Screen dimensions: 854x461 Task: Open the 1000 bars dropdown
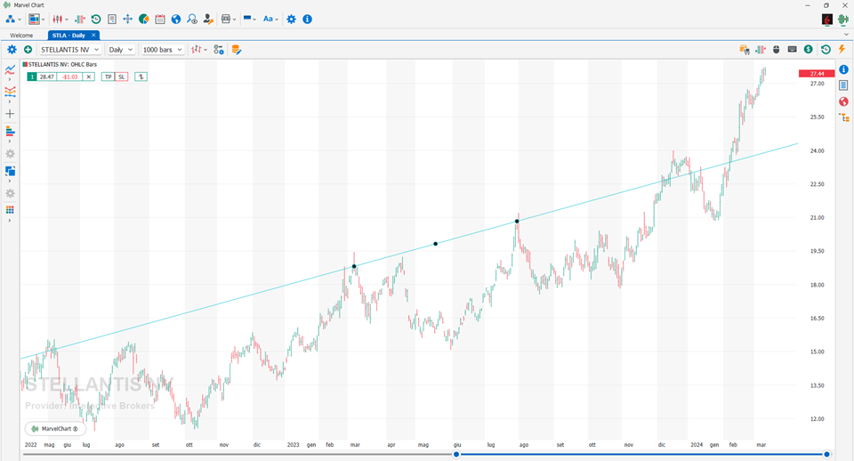(162, 50)
